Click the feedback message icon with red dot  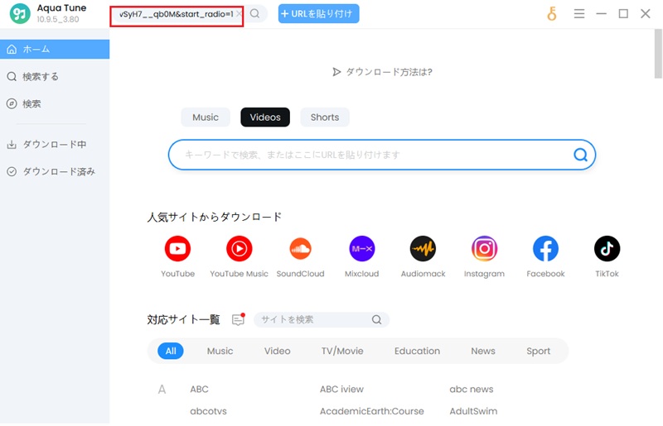pos(239,319)
